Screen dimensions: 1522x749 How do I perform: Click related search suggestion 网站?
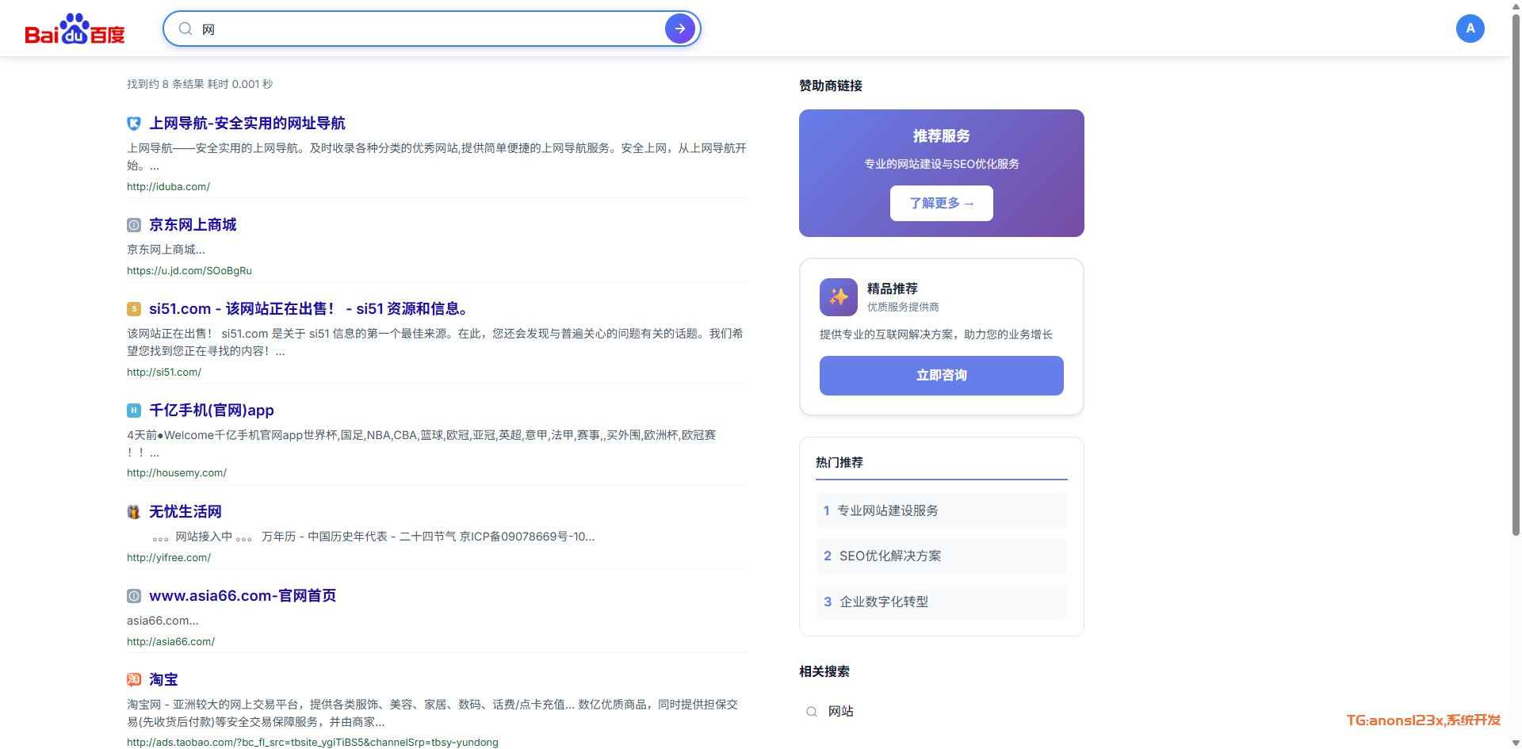coord(840,712)
